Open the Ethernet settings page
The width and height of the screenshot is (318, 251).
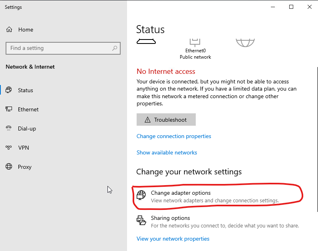(64, 109)
